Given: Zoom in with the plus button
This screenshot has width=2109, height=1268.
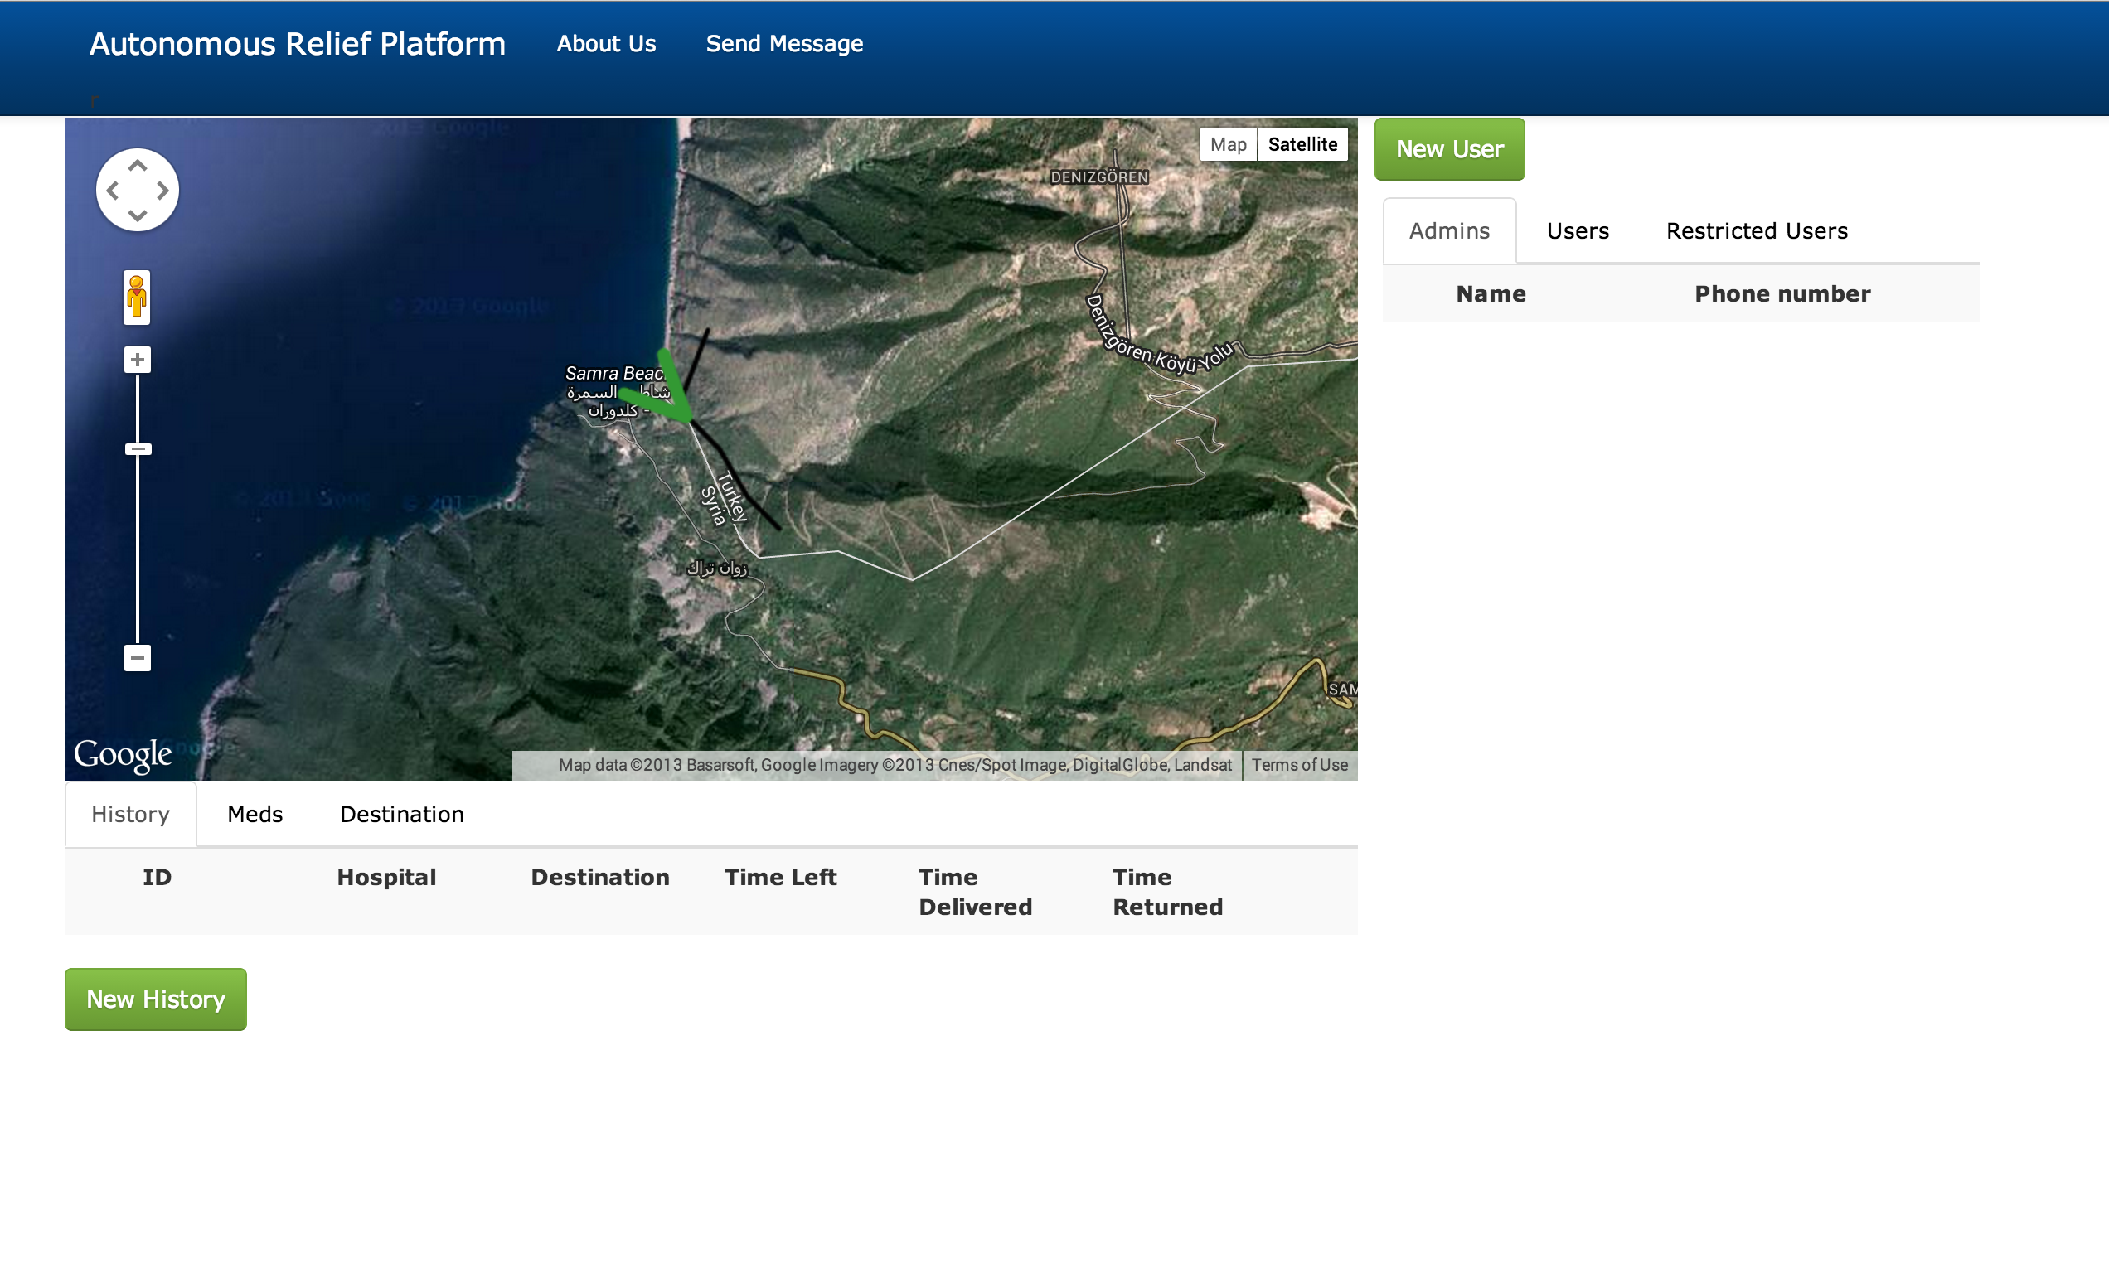Looking at the screenshot, I should [137, 360].
